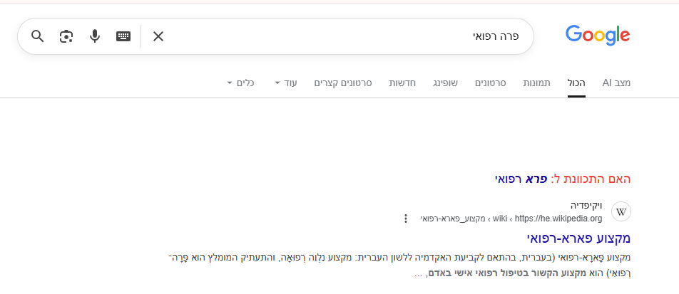Expand the עוד (More) dropdown
679x294 pixels.
click(x=286, y=83)
